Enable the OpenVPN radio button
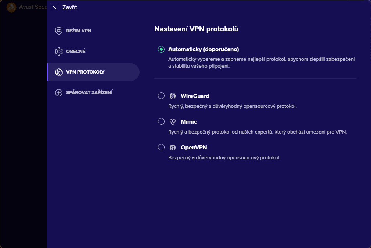This screenshot has height=248, width=371. pos(161,148)
